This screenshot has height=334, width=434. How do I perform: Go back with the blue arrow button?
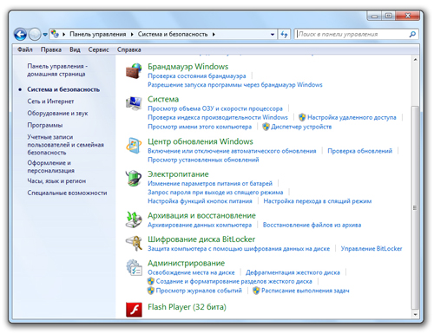pos(20,35)
